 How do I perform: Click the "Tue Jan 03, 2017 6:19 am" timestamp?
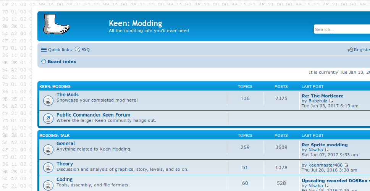(x=330, y=106)
